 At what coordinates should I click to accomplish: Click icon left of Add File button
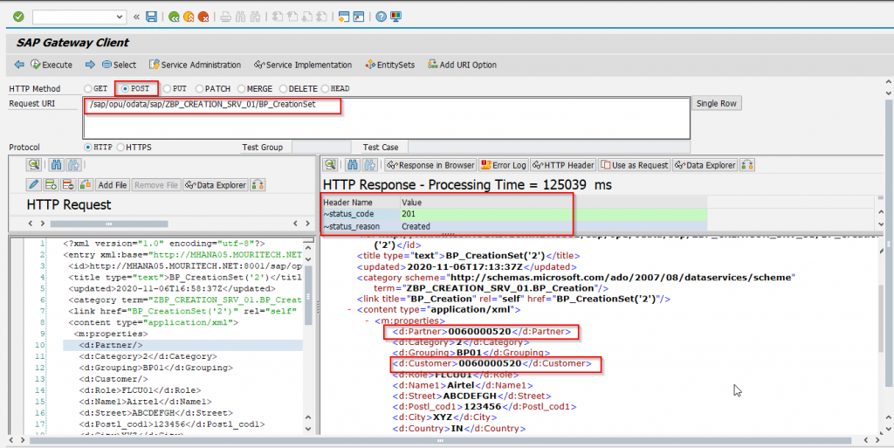(86, 184)
